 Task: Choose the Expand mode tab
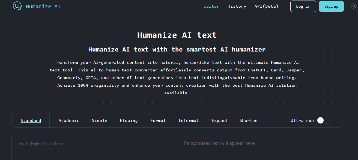click(219, 120)
